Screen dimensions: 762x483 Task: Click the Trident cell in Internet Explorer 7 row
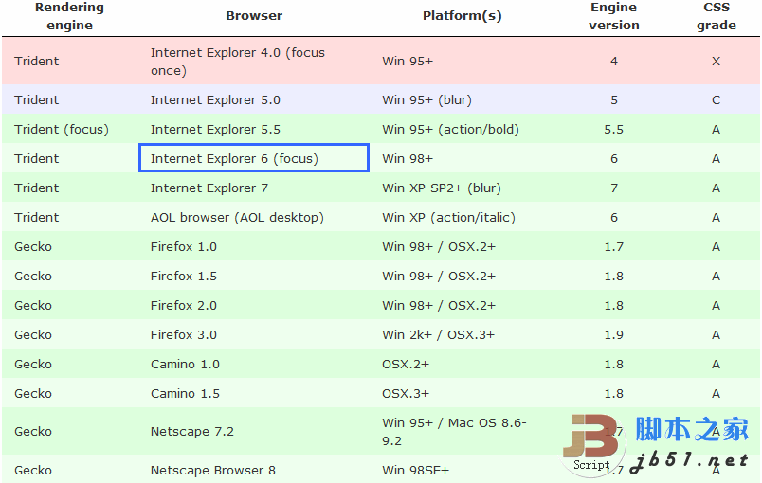tap(70, 188)
